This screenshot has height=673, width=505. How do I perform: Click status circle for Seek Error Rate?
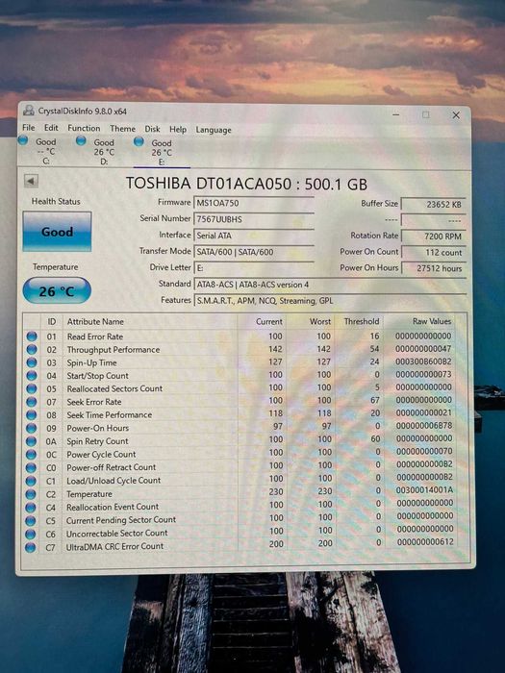pyautogui.click(x=32, y=402)
